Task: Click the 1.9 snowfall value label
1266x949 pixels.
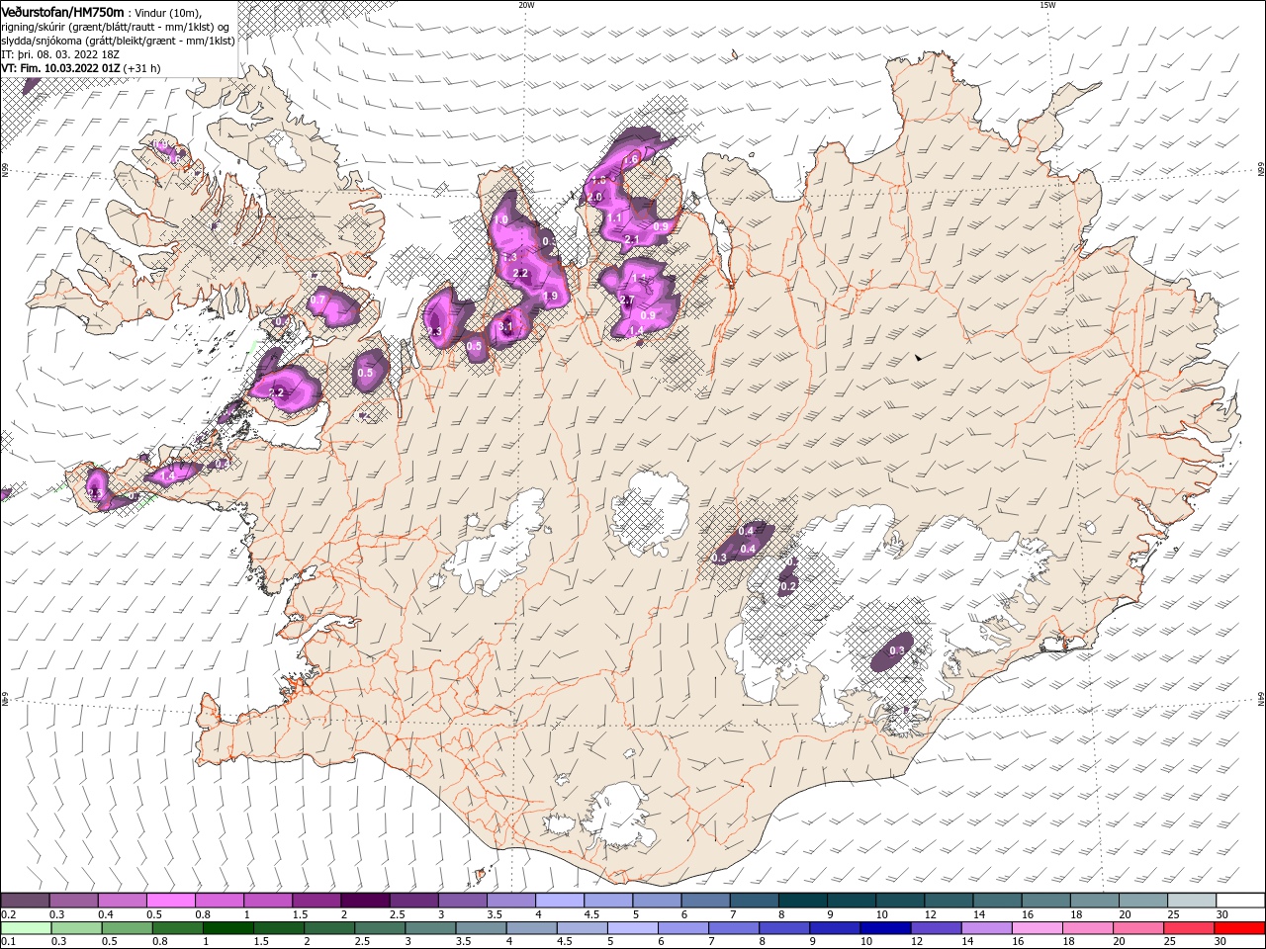Action: coord(551,296)
